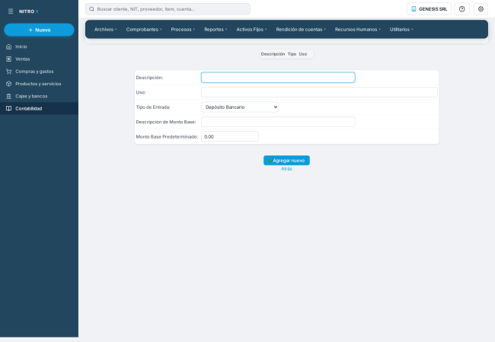Screen dimensions: 495x342
Task: Click the Contabilidad book icon
Action: pyautogui.click(x=9, y=109)
